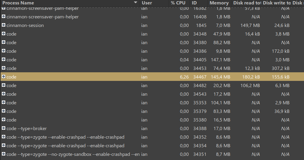Click the icon of code process 35379
The width and height of the screenshot is (304, 160).
click(x=4, y=111)
